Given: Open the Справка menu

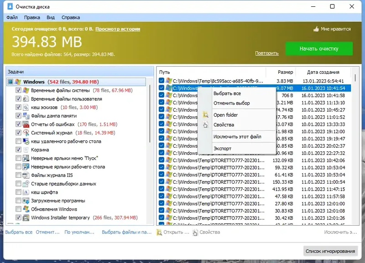Looking at the screenshot, I should tap(71, 17).
